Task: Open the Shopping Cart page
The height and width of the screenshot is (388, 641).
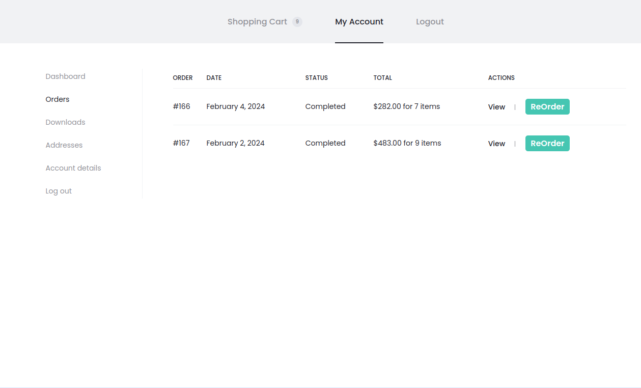Action: click(257, 21)
